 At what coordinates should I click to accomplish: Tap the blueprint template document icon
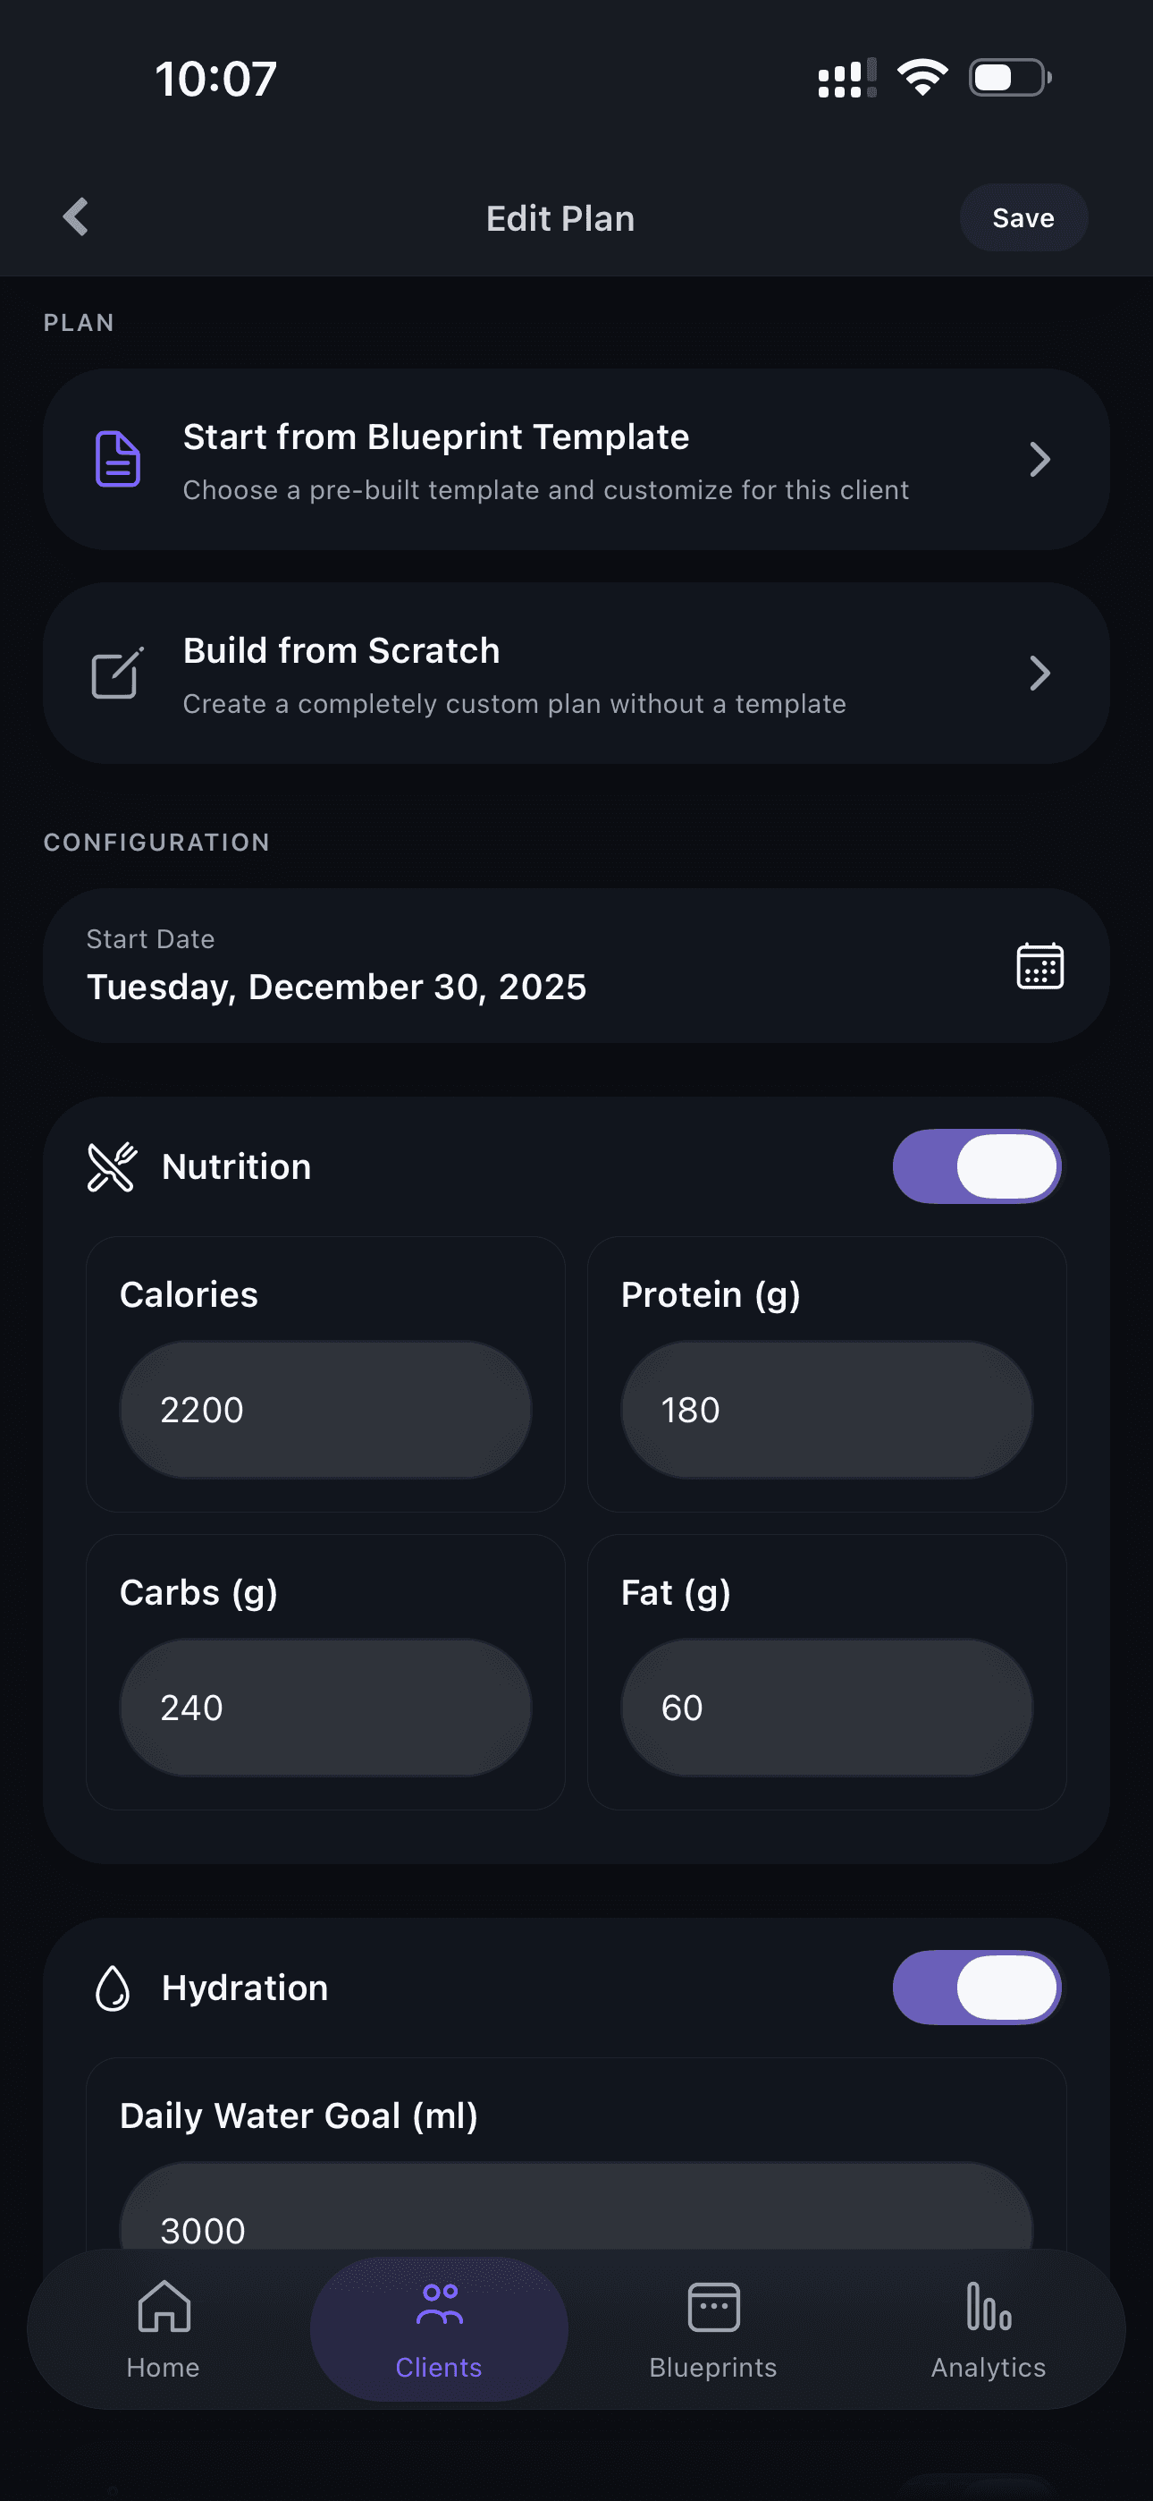click(117, 459)
